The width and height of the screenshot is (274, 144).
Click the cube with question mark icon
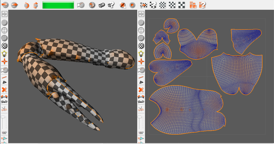pos(111,5)
